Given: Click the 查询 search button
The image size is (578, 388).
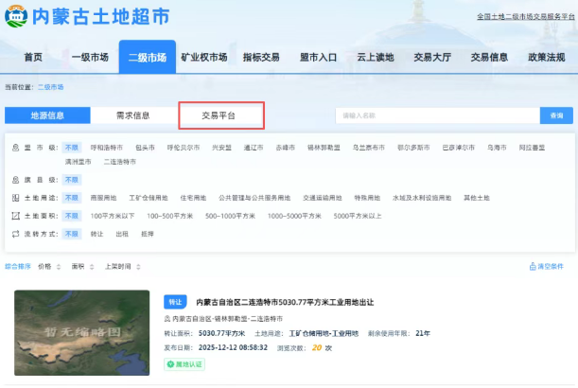Looking at the screenshot, I should pyautogui.click(x=556, y=115).
